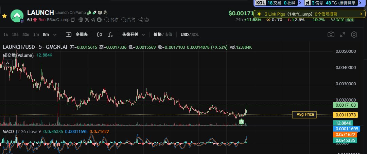Screen dimensions: 367x154
Task: Click the 48 TG+推特喊单 count
Action: [x=340, y=3]
